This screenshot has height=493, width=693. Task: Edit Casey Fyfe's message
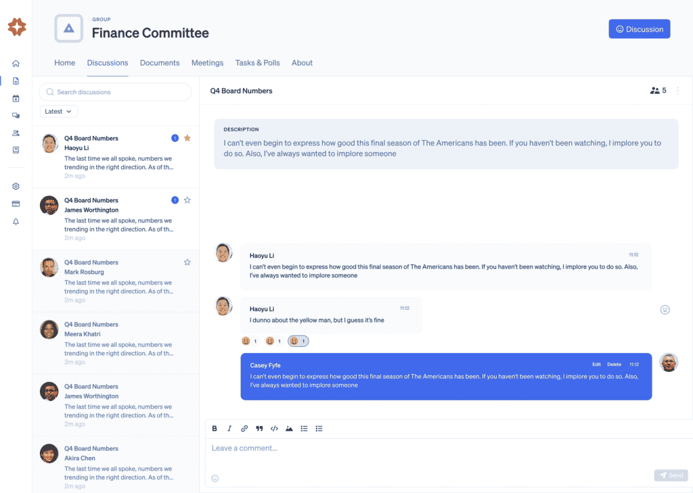(596, 365)
